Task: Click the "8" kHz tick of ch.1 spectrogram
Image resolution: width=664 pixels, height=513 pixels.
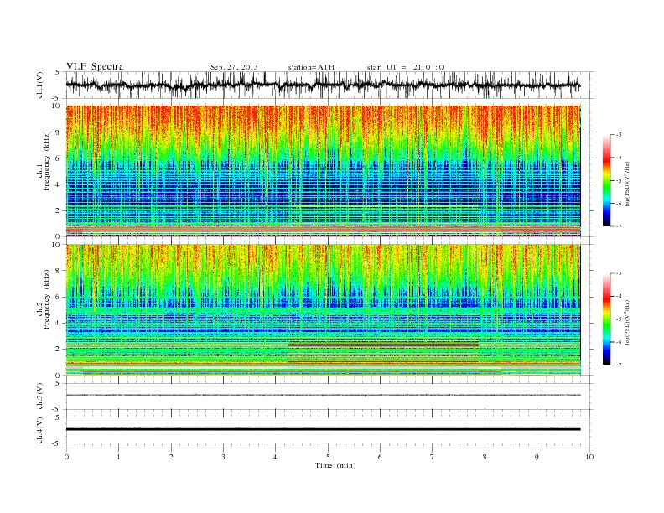Action: [59, 132]
